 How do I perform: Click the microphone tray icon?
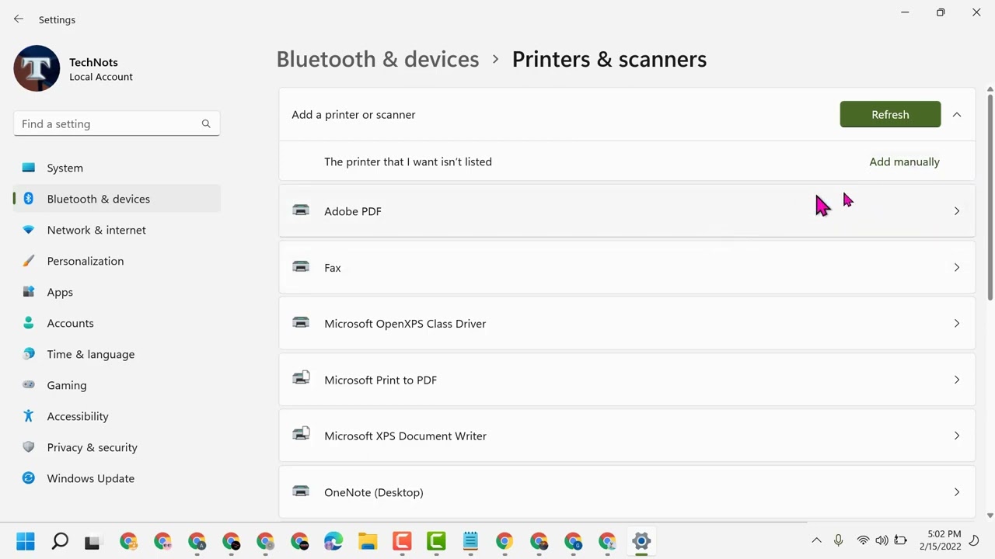click(x=838, y=540)
